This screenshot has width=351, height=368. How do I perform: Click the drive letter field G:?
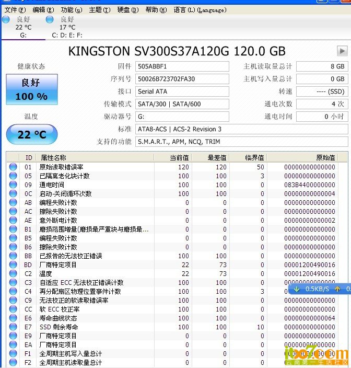coord(182,117)
